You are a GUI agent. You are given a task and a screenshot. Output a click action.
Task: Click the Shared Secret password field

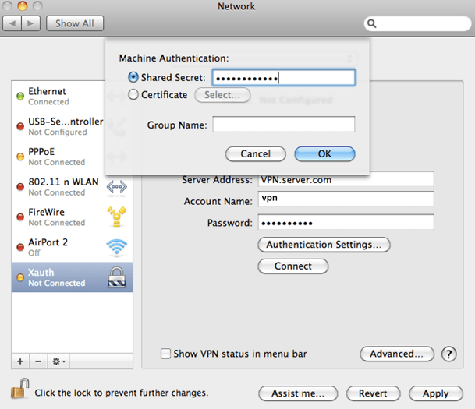[284, 78]
